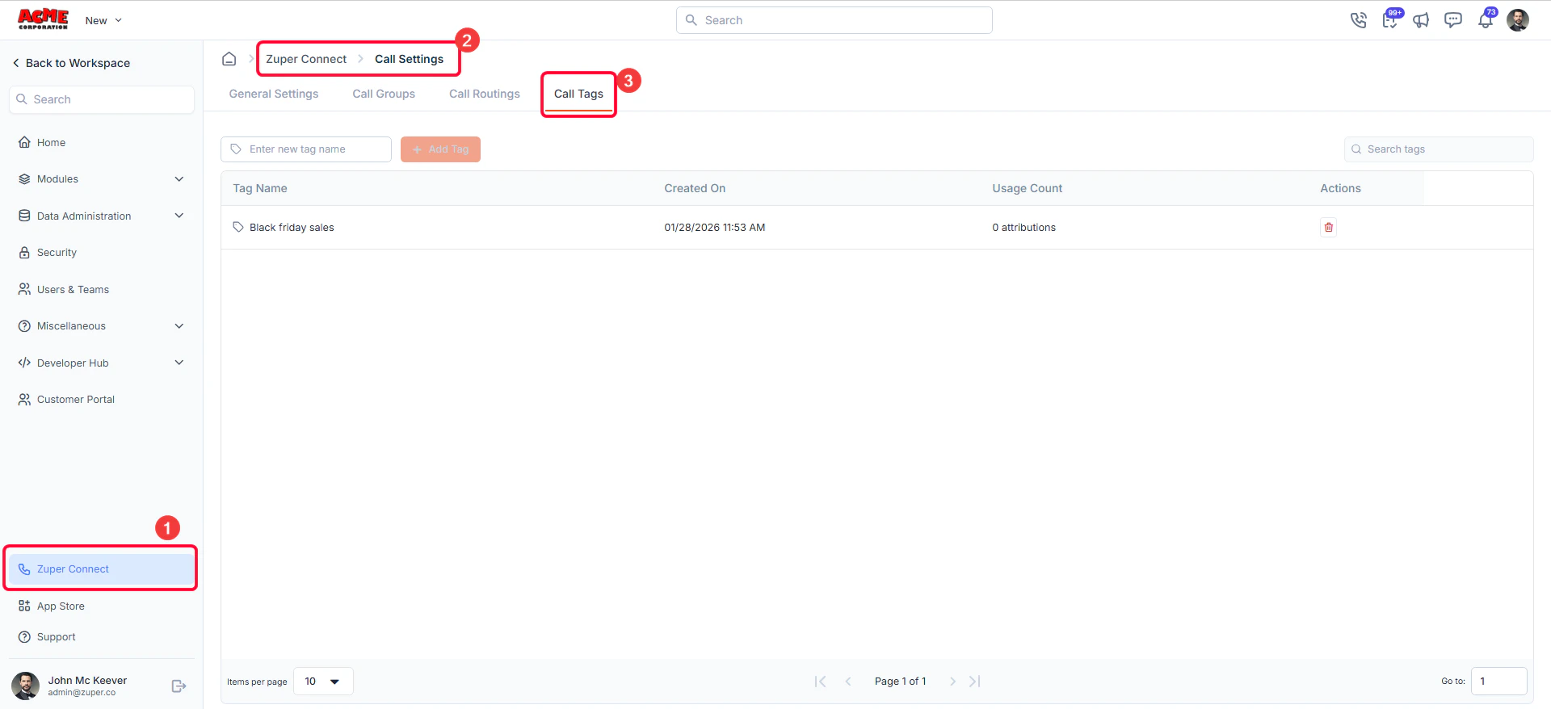The image size is (1551, 709).
Task: Open the user profile avatar in header
Action: click(x=1518, y=20)
